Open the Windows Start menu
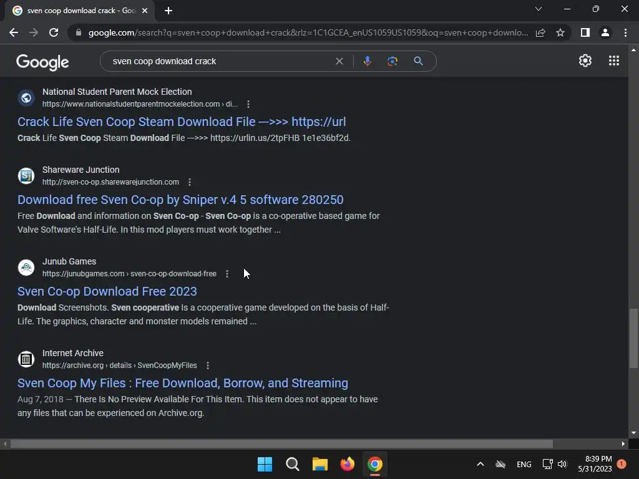 pos(265,464)
